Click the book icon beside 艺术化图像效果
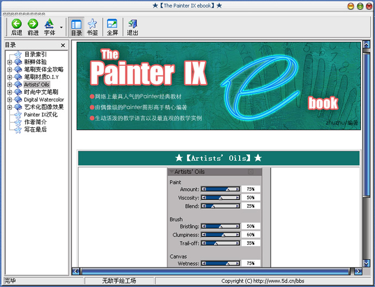This screenshot has height=287, width=375. 18,107
